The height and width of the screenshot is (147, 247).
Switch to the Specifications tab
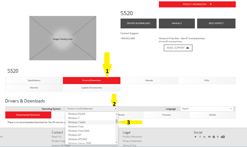(34, 80)
